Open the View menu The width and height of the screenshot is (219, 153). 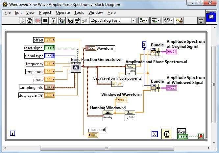click(x=30, y=13)
